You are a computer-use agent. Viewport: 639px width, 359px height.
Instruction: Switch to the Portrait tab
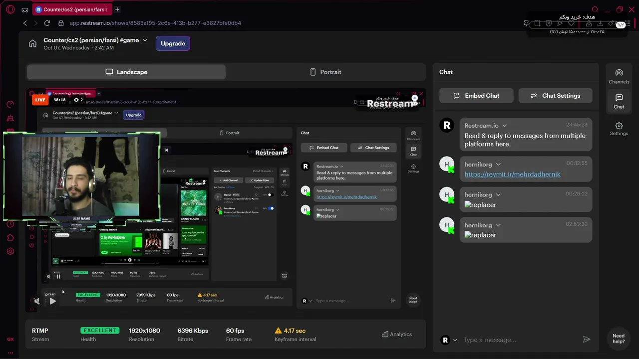(x=325, y=72)
